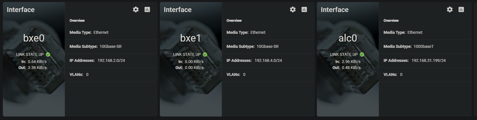Click the 1000baseT media subtype row

(x=425, y=46)
